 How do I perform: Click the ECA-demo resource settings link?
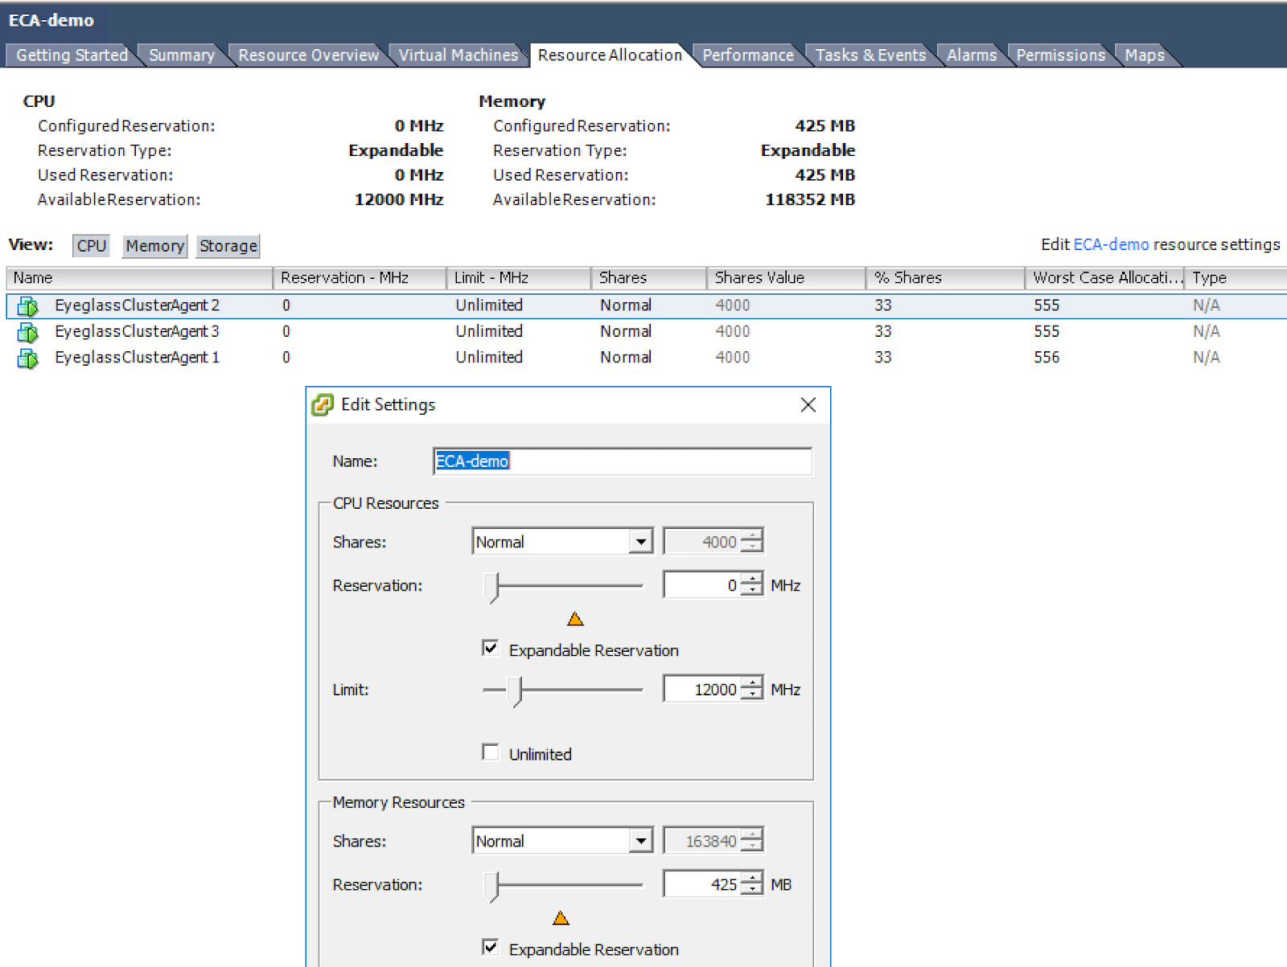(x=1111, y=244)
